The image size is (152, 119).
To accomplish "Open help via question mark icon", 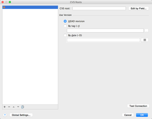I will [x=5, y=115].
